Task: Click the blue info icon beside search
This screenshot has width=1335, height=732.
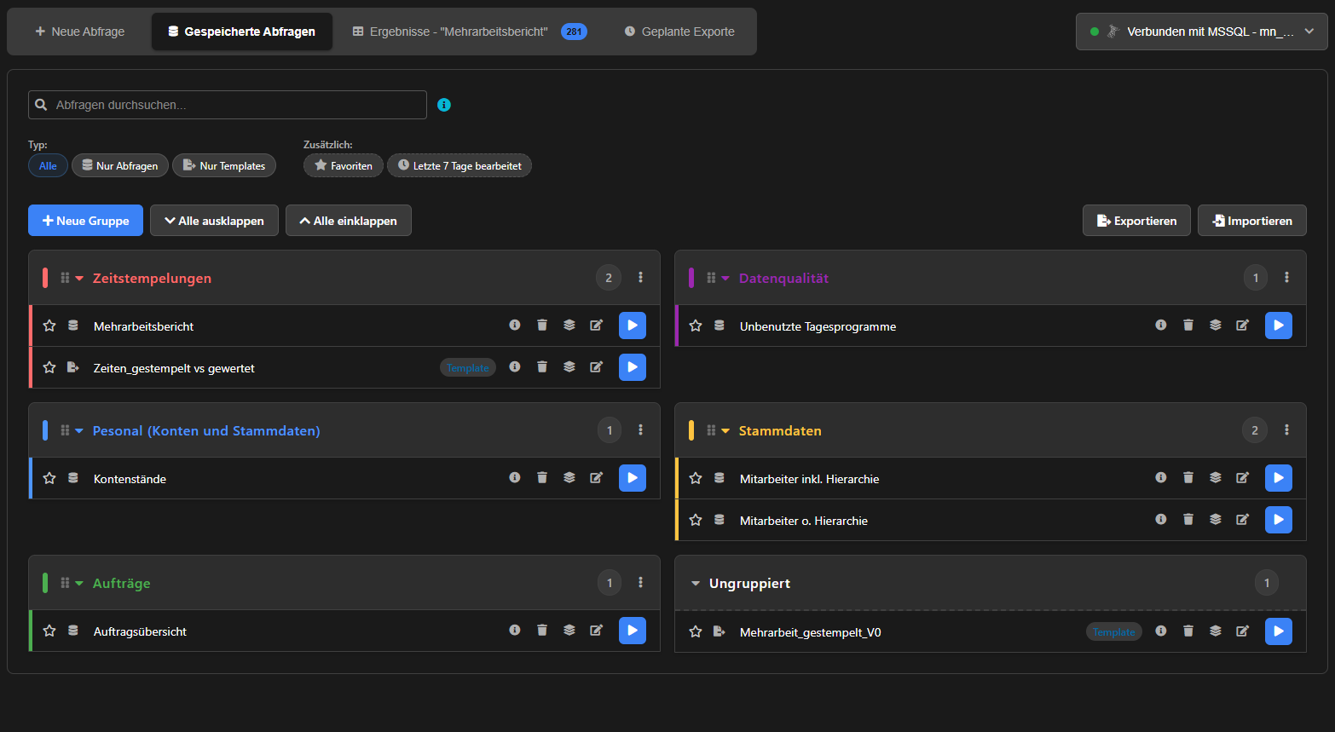Action: pos(444,105)
